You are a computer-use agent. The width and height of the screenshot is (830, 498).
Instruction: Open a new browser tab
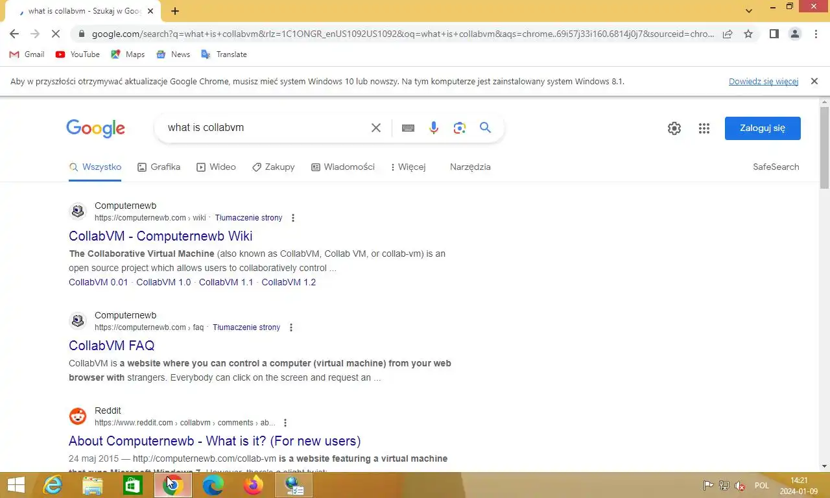tap(175, 11)
